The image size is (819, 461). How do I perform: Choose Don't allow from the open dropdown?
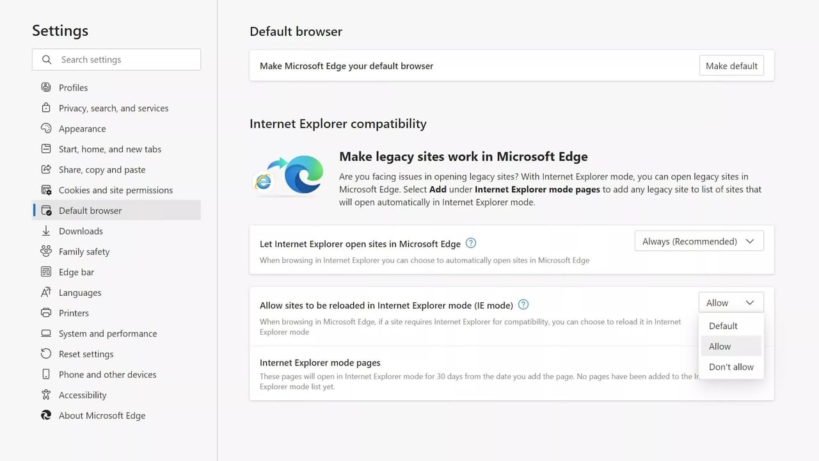click(731, 366)
